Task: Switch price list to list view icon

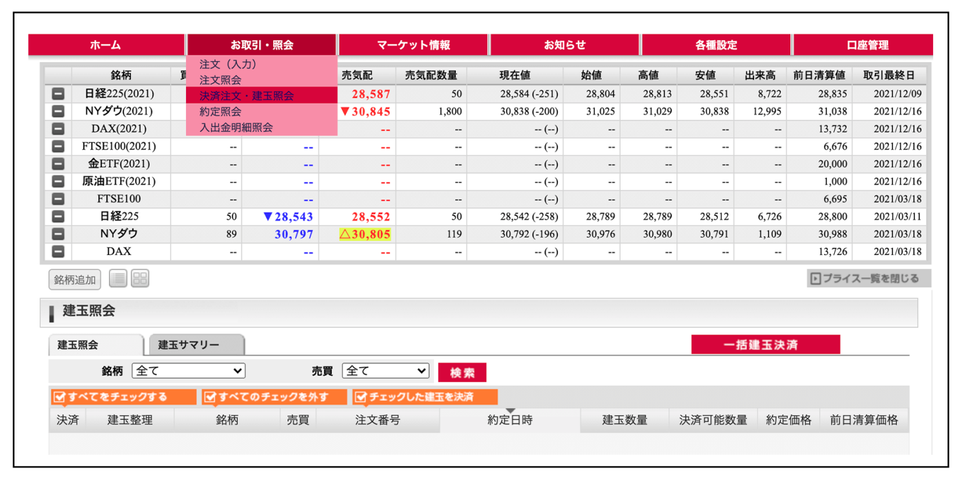Action: click(118, 279)
